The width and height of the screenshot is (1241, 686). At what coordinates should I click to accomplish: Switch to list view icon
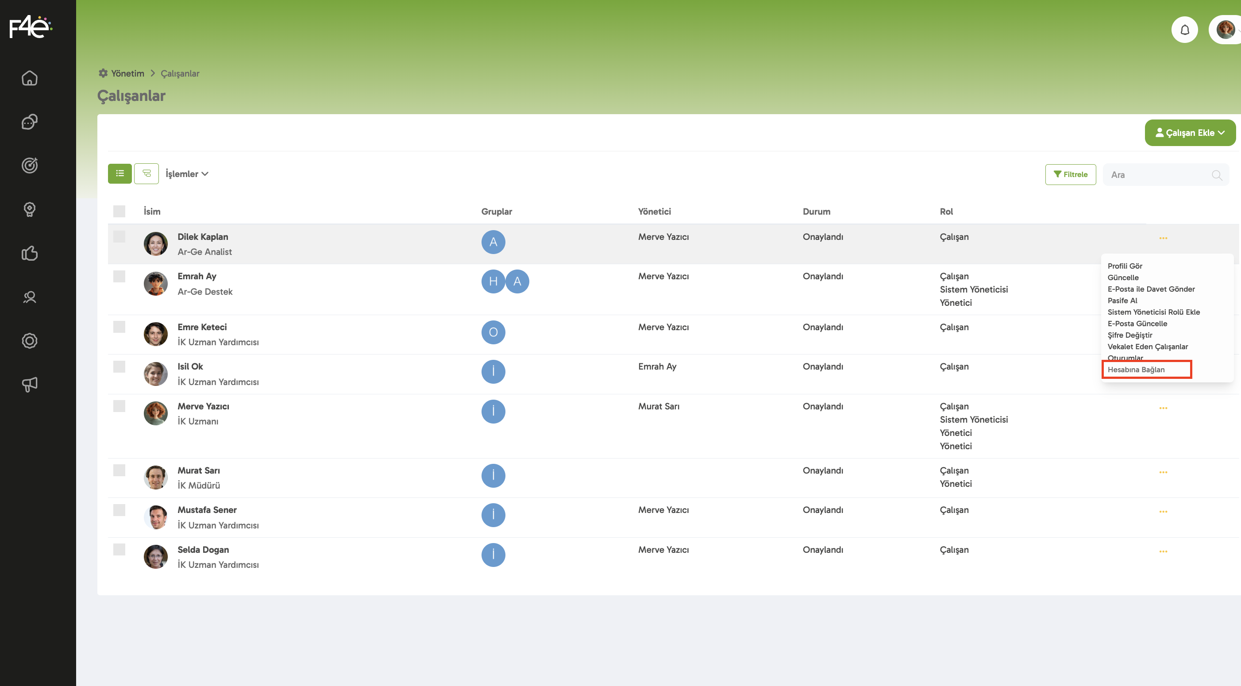click(x=119, y=174)
